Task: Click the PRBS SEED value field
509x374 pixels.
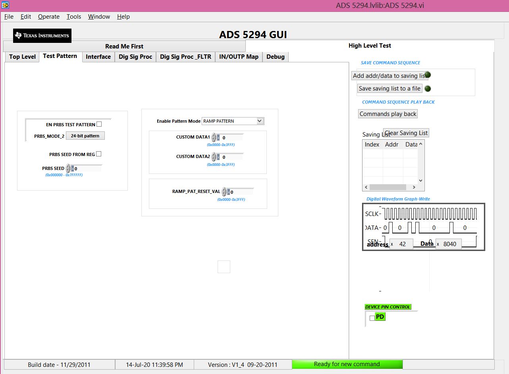Action: point(88,169)
